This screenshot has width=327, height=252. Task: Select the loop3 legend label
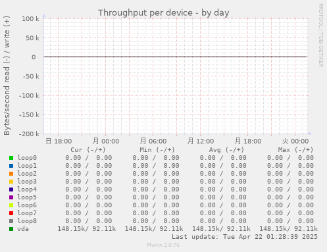click(27, 182)
